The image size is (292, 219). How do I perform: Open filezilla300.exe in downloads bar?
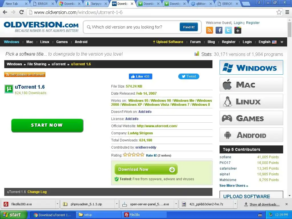pos(29,204)
